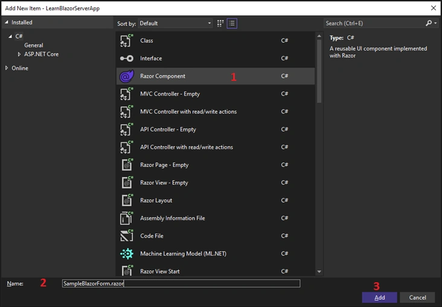Select Razor View Start text
This screenshot has width=442, height=307.
pos(160,271)
